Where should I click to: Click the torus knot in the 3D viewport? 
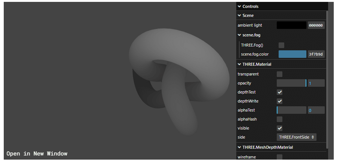(178, 81)
